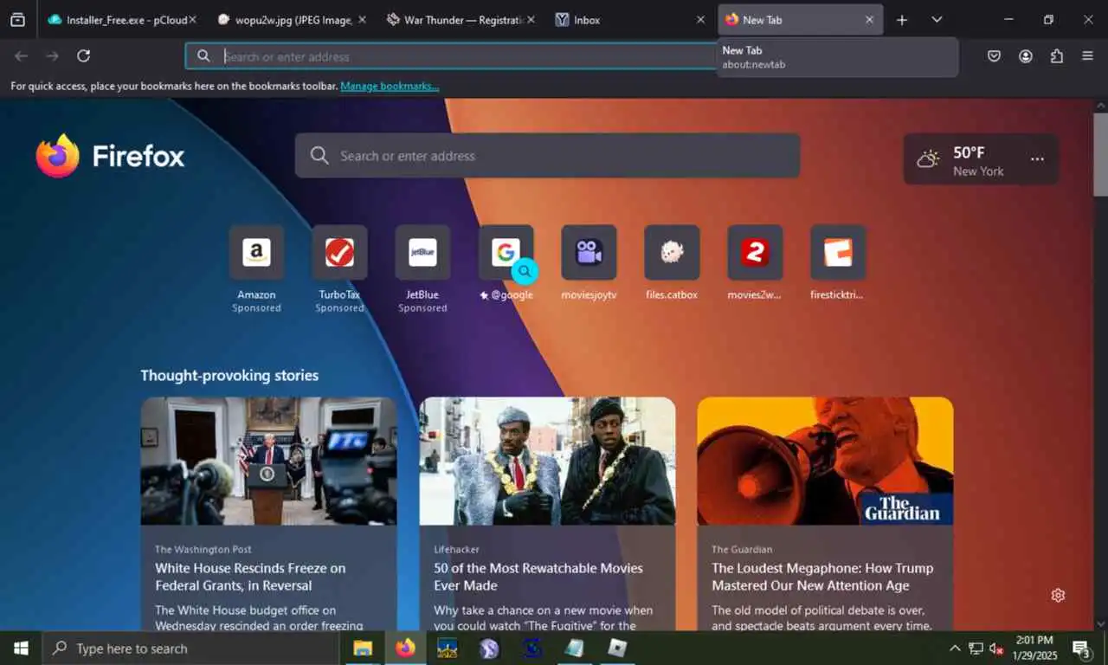The height and width of the screenshot is (665, 1108).
Task: Open the Windows notification center
Action: [x=1082, y=649]
